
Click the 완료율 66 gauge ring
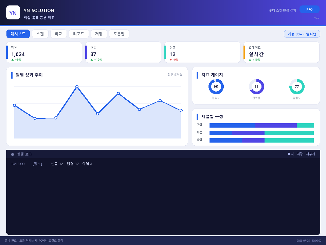coord(256,87)
